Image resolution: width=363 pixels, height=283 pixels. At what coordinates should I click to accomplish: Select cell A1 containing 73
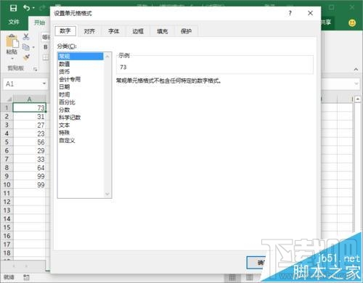tap(29, 107)
